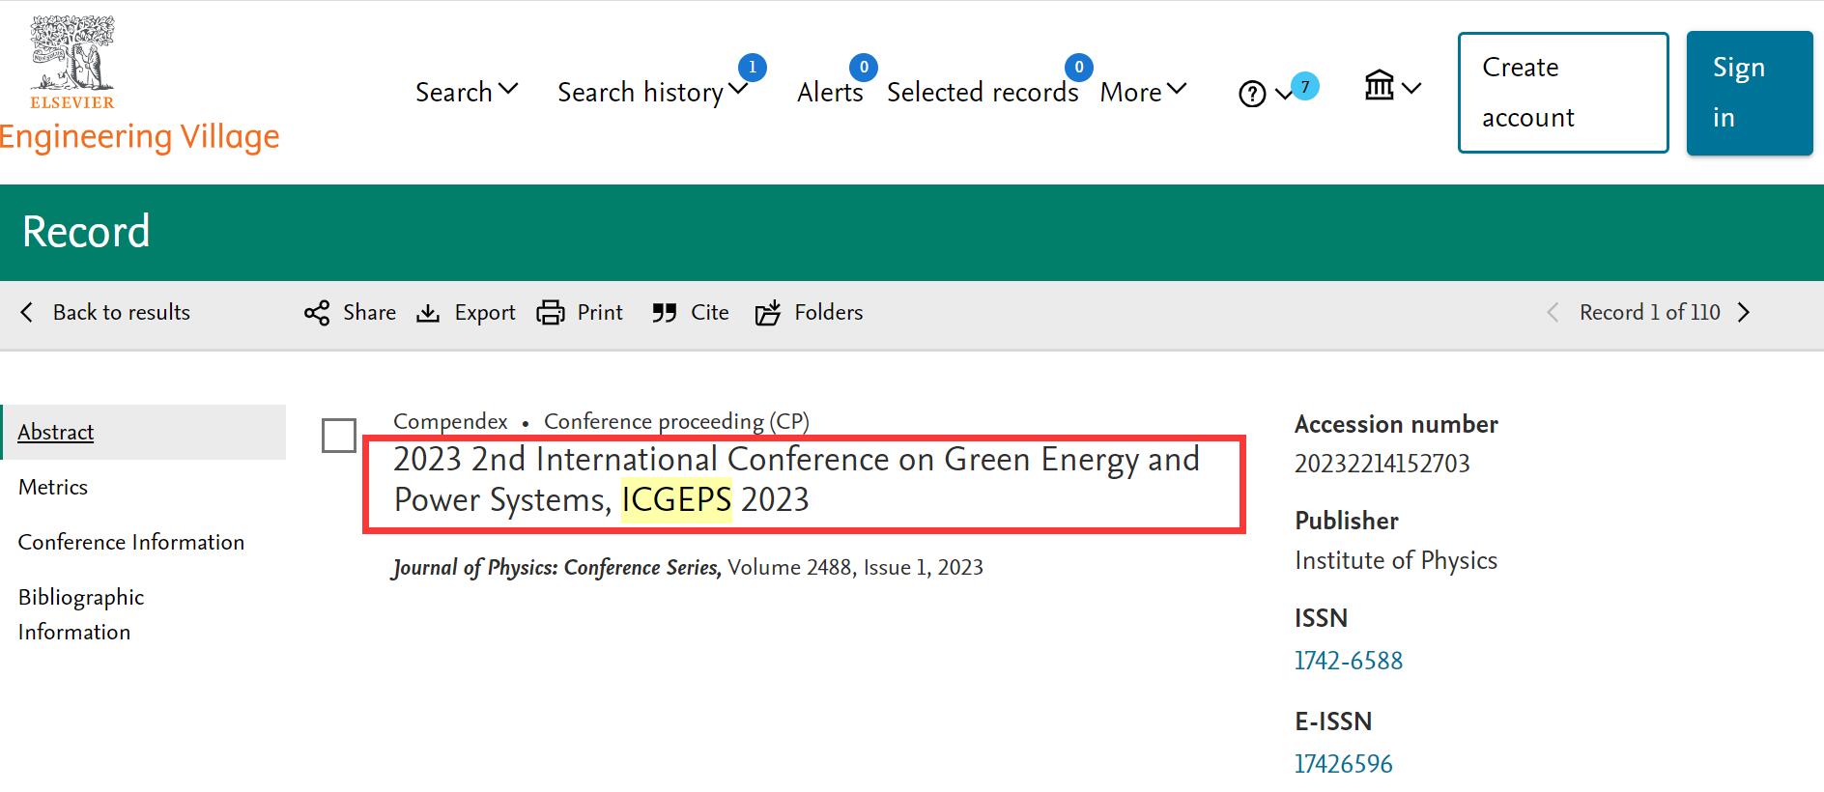Click accession number 20232214152703
Screen dimensions: 1824x792
click(x=1382, y=464)
